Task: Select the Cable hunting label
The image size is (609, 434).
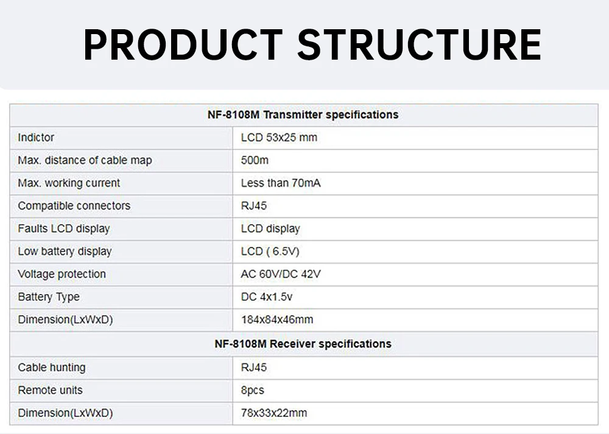Action: pos(51,368)
